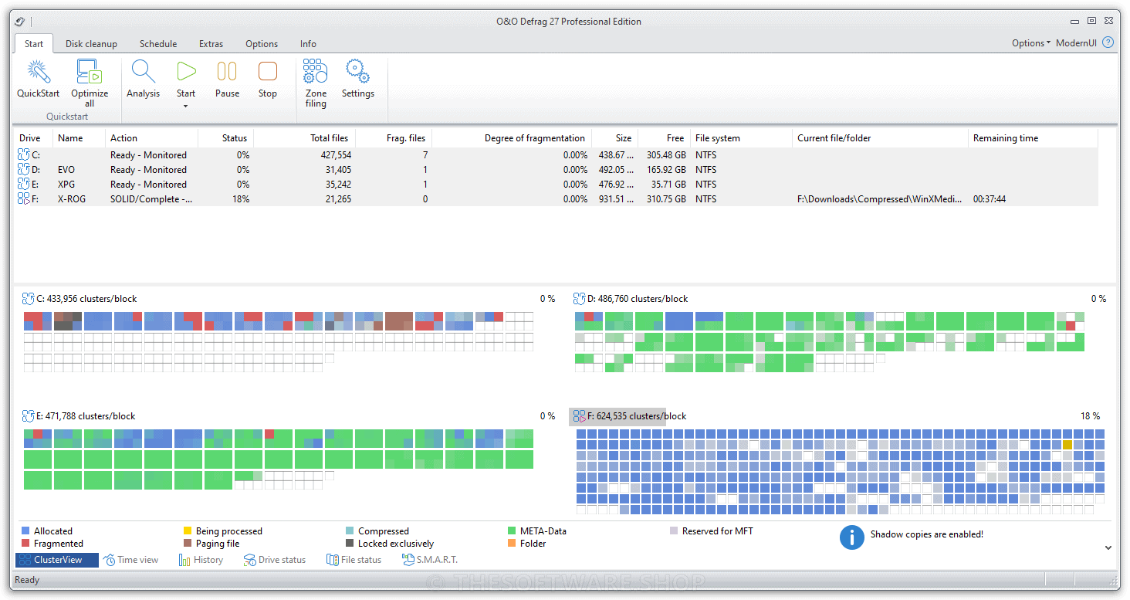Sort by Degree of fragmentation header

tap(512, 138)
